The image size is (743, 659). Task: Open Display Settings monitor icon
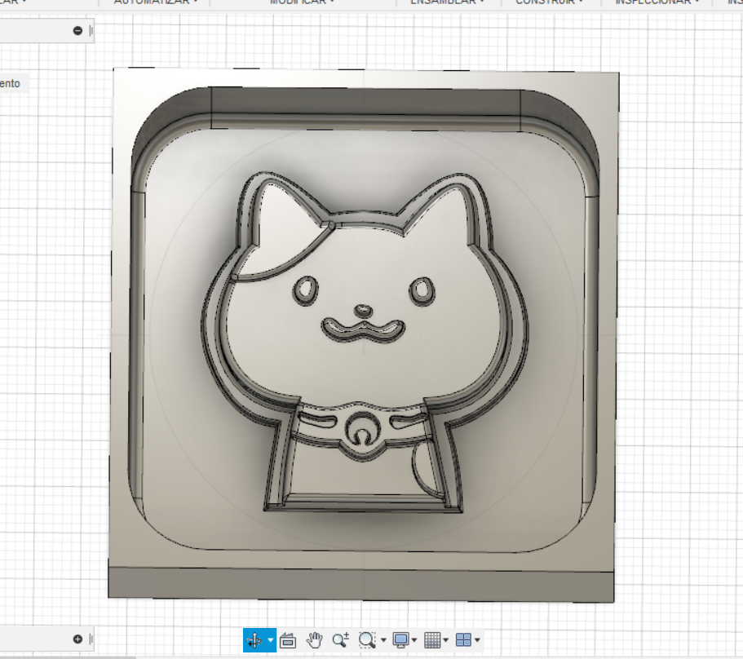401,640
